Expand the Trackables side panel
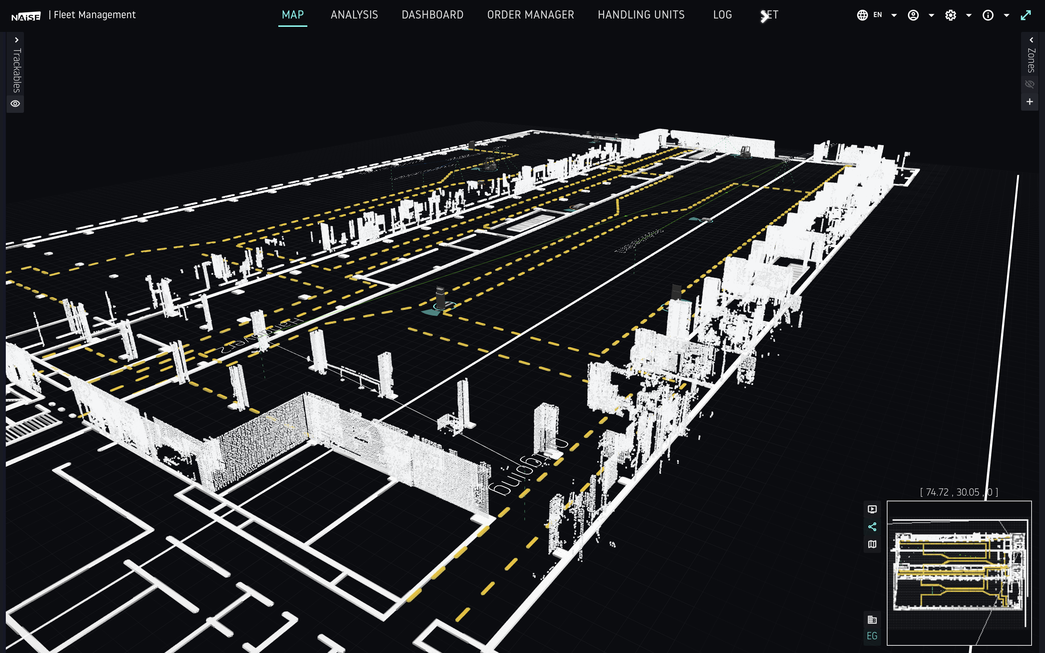The image size is (1045, 653). click(16, 40)
